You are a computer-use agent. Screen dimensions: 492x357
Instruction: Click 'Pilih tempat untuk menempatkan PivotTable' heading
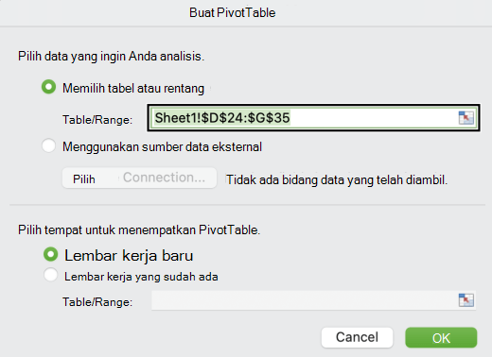(139, 230)
